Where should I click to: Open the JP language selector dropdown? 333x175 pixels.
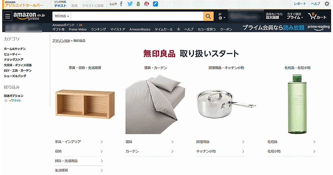tap(221, 16)
